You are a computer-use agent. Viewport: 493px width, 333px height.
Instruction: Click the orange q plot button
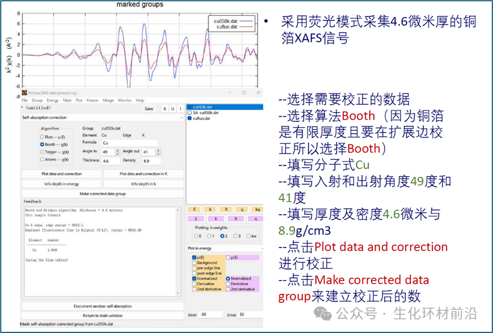(x=242, y=210)
